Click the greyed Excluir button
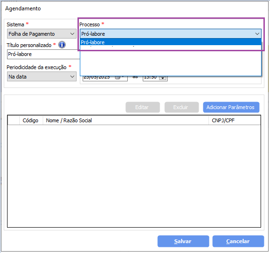This screenshot has height=253, width=270. click(182, 107)
